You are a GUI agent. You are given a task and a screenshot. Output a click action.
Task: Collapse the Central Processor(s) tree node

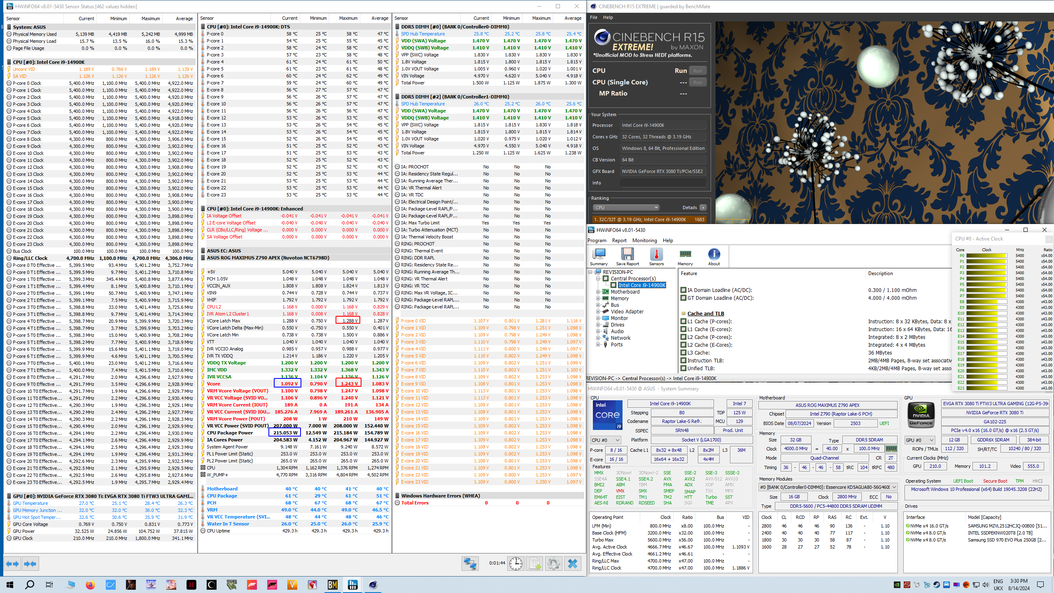tap(598, 279)
